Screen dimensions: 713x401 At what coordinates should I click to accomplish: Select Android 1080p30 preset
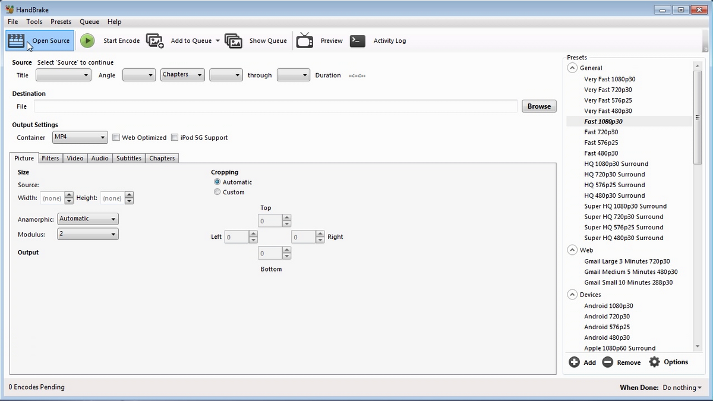point(608,306)
